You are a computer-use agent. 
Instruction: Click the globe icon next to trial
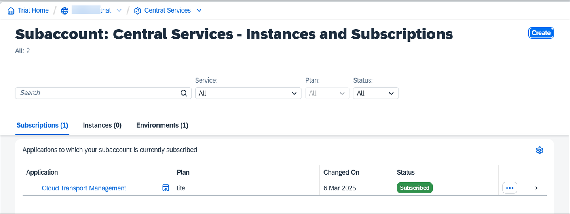pyautogui.click(x=65, y=11)
